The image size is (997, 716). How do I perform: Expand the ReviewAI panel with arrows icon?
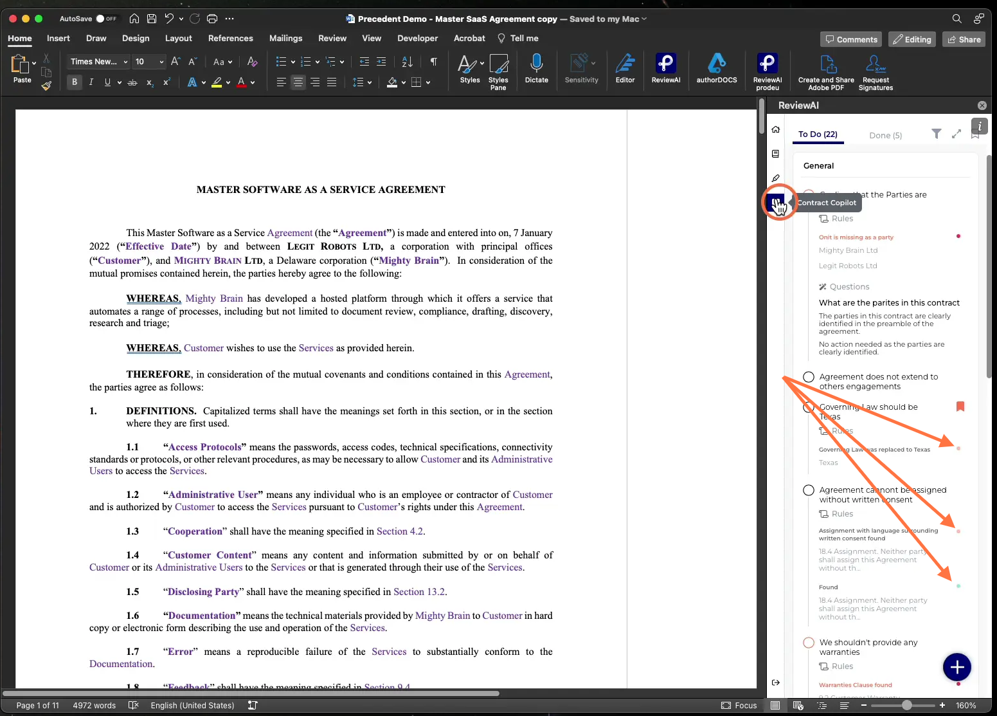click(957, 134)
